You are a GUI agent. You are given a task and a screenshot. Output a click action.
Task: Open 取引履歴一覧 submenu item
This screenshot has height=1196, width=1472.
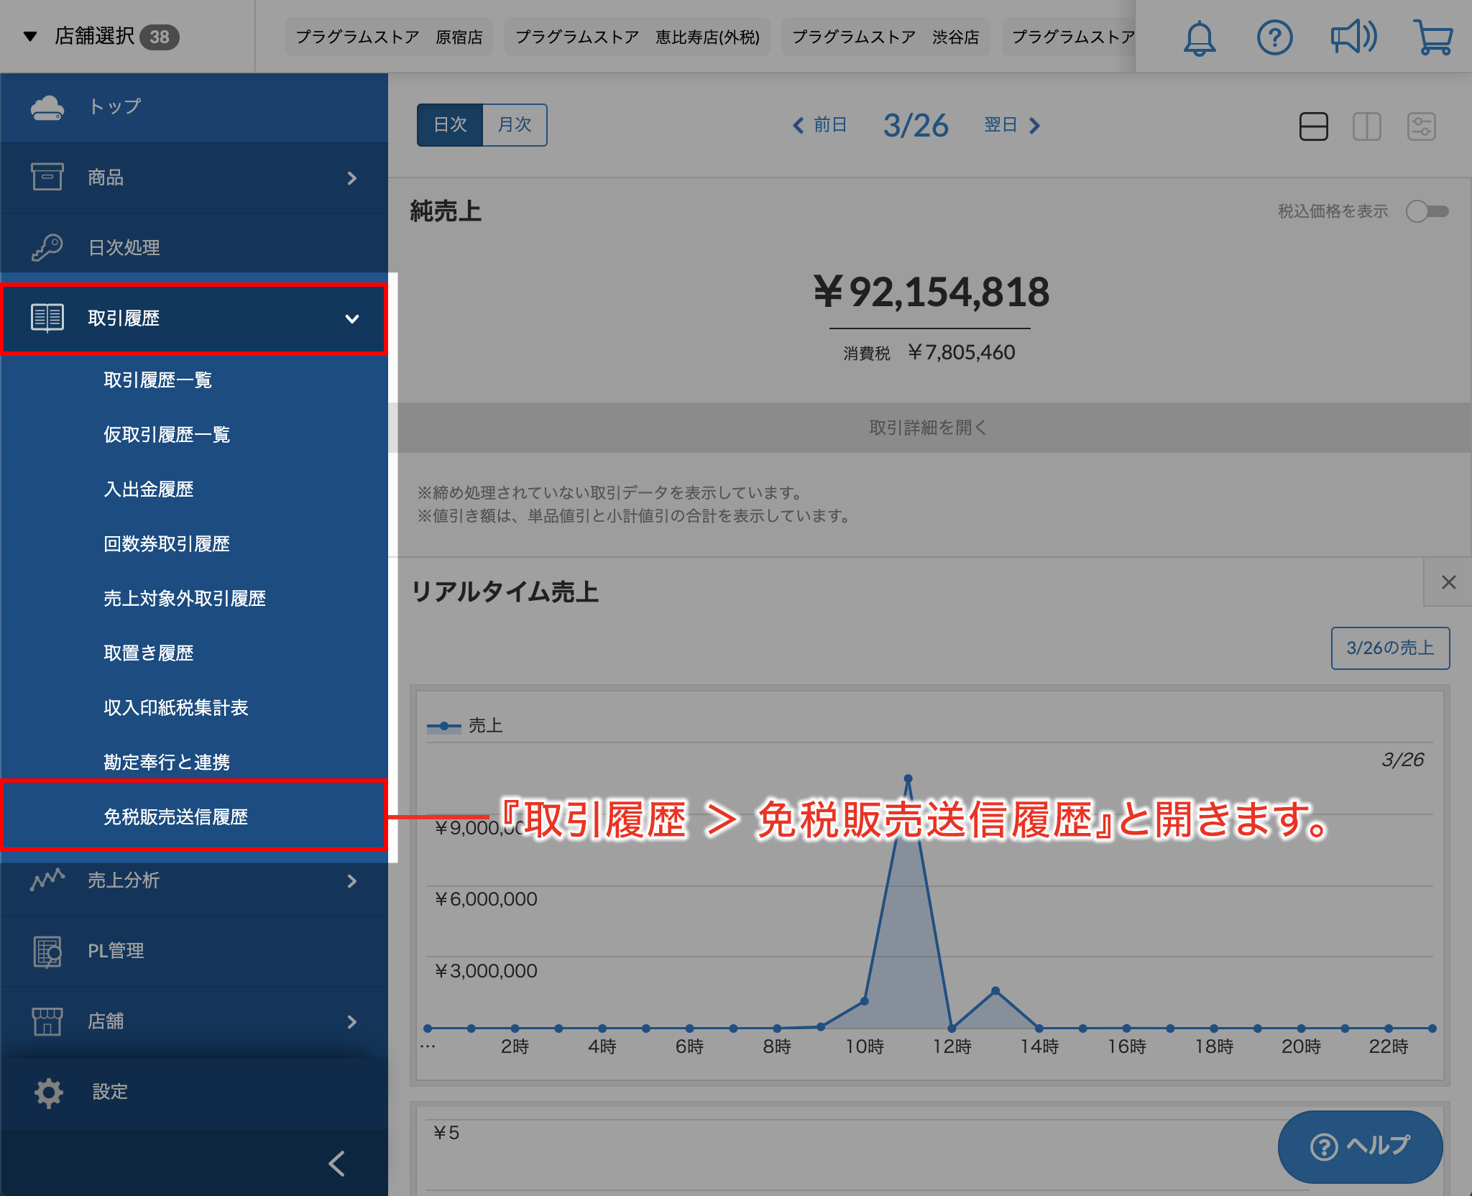point(157,379)
